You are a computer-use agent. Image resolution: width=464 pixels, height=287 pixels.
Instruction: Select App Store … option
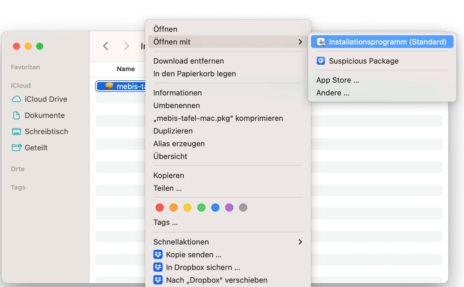click(x=337, y=80)
